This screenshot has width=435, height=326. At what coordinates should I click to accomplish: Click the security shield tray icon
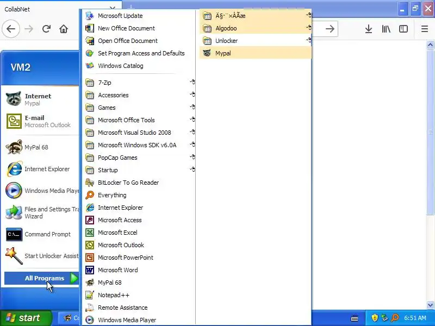click(375, 318)
